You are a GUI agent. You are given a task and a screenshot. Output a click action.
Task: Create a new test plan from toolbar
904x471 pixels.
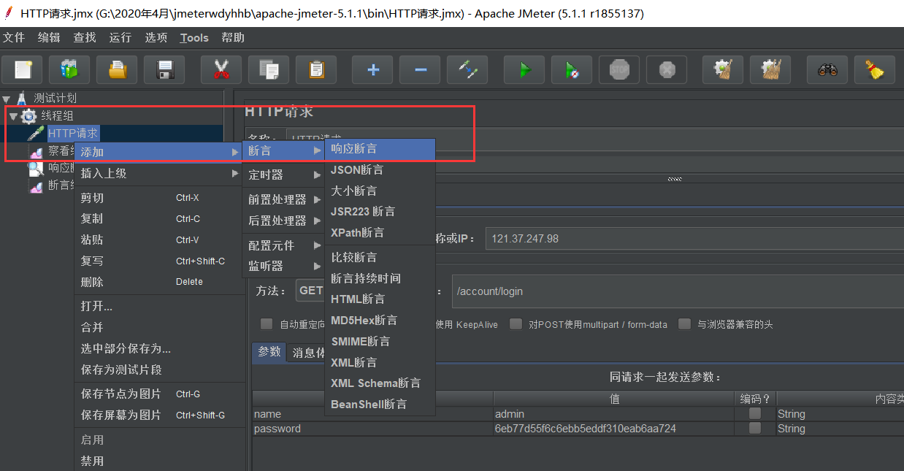click(x=23, y=70)
